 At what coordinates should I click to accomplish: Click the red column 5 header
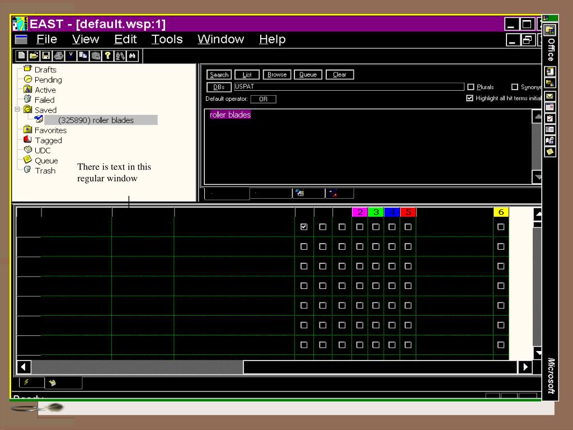point(408,212)
